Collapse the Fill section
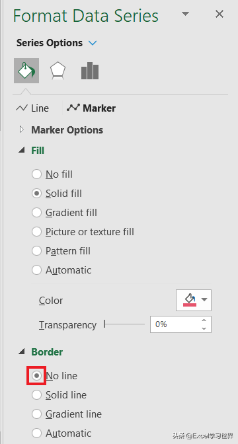This screenshot has width=238, height=444. [22, 151]
